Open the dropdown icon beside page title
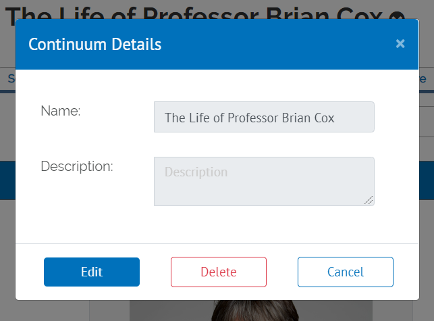 coord(416,18)
